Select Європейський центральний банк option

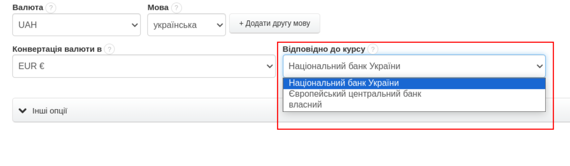(x=355, y=94)
